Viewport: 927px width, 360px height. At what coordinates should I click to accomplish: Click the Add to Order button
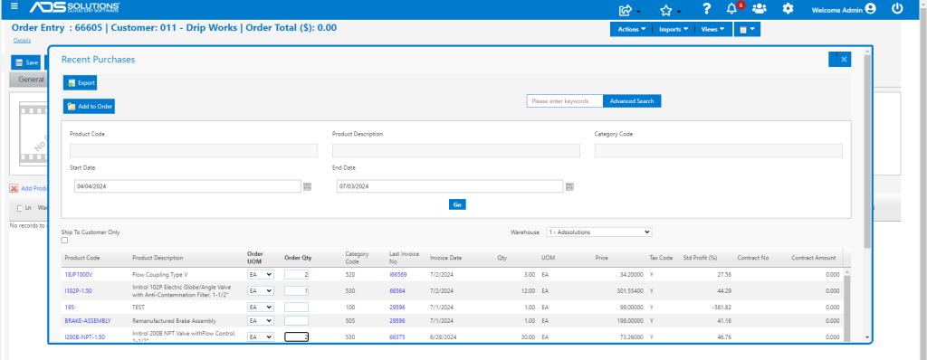point(90,107)
